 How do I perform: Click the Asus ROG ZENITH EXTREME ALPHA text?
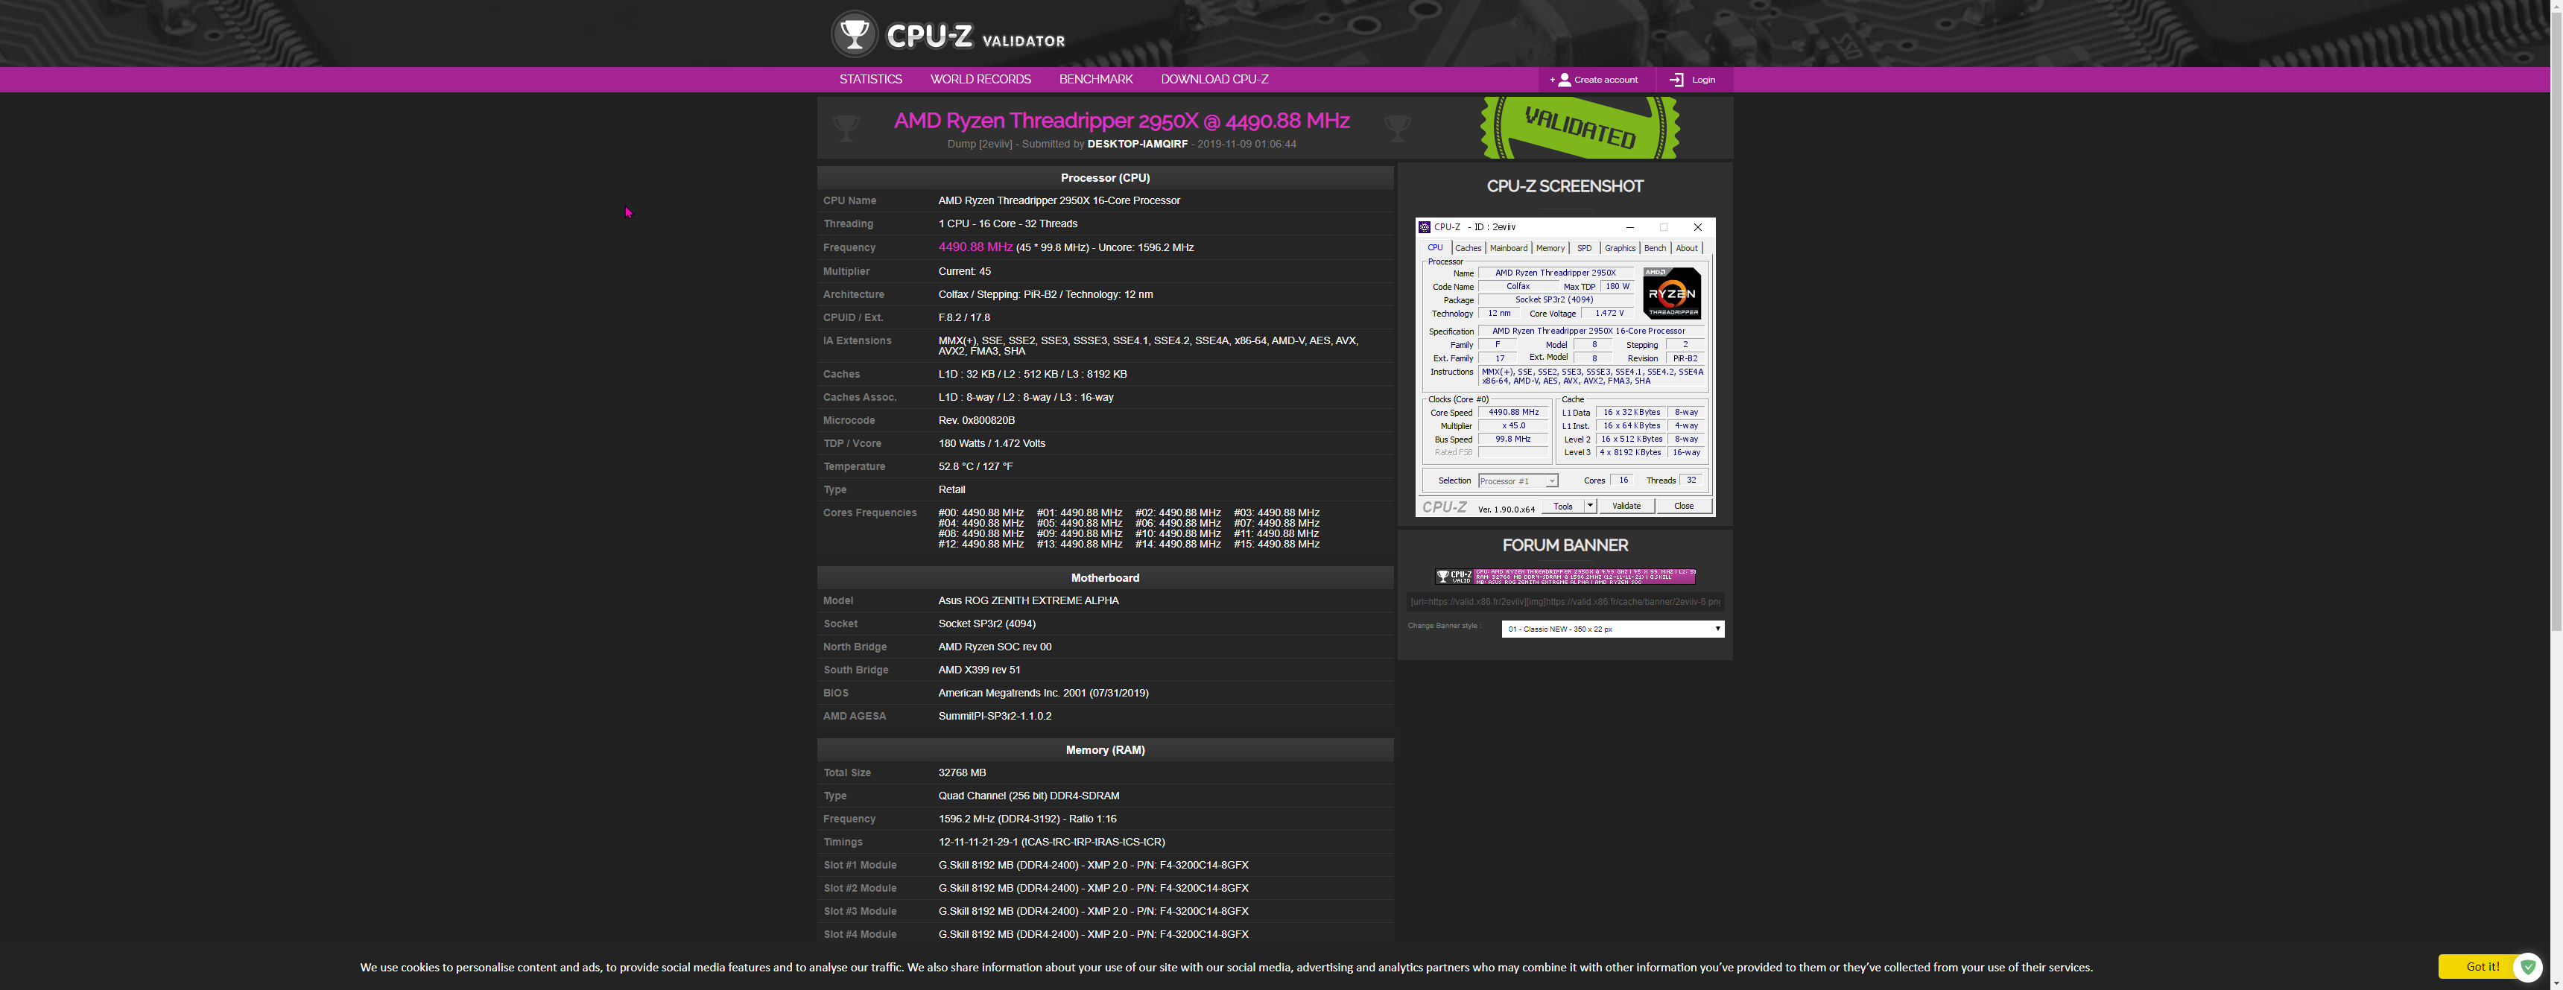click(x=1027, y=601)
